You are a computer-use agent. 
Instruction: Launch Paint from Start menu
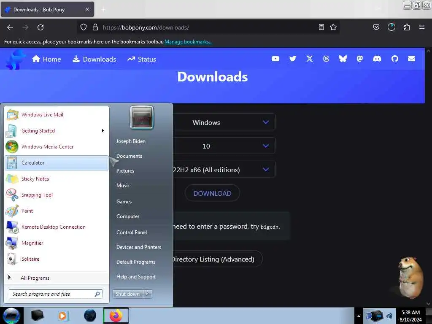click(57, 211)
